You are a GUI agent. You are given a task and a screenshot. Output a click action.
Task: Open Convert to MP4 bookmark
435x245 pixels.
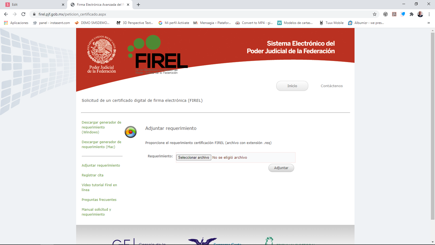[x=254, y=23]
